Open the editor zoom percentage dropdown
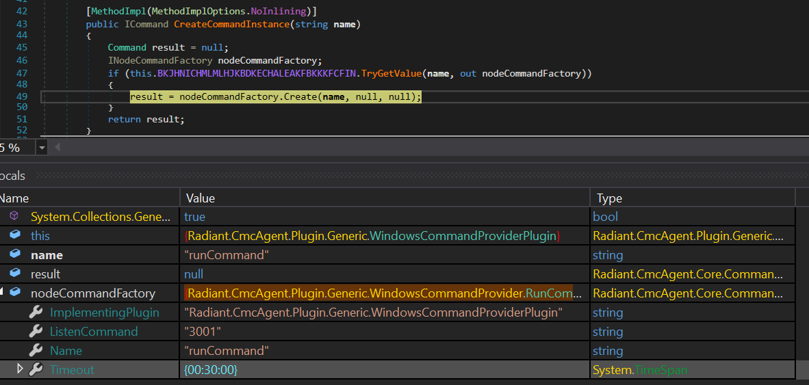This screenshot has width=809, height=385. coord(42,148)
